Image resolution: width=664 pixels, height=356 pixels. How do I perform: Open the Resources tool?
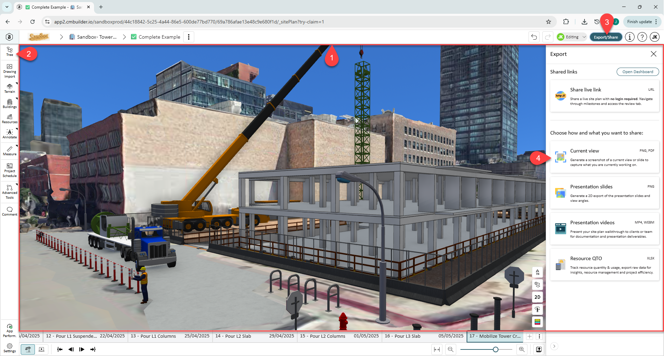(x=10, y=119)
